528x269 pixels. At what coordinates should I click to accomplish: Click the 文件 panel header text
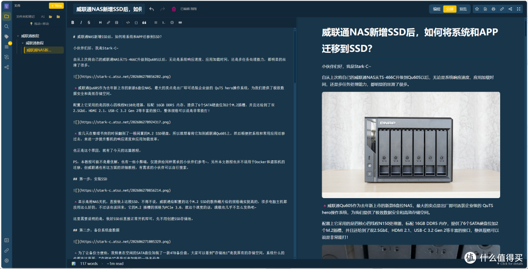(17, 5)
